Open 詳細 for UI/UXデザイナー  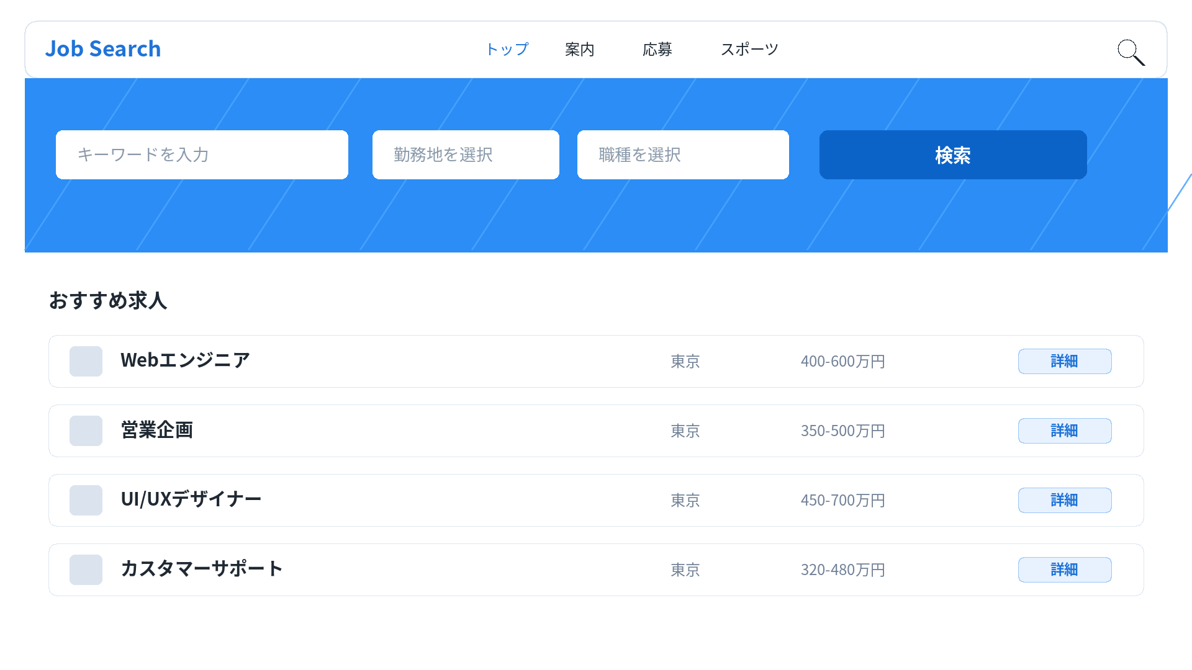[1065, 500]
